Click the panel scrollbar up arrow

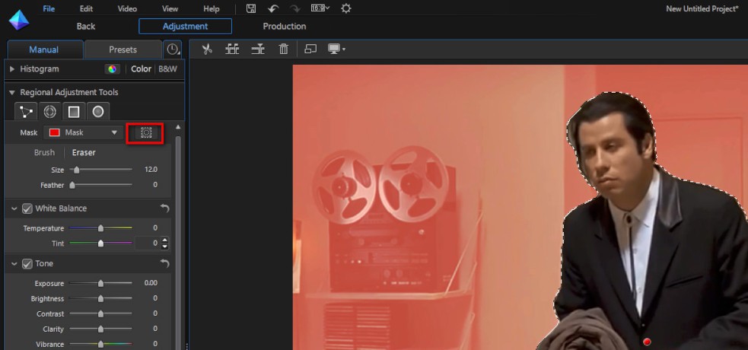point(178,127)
